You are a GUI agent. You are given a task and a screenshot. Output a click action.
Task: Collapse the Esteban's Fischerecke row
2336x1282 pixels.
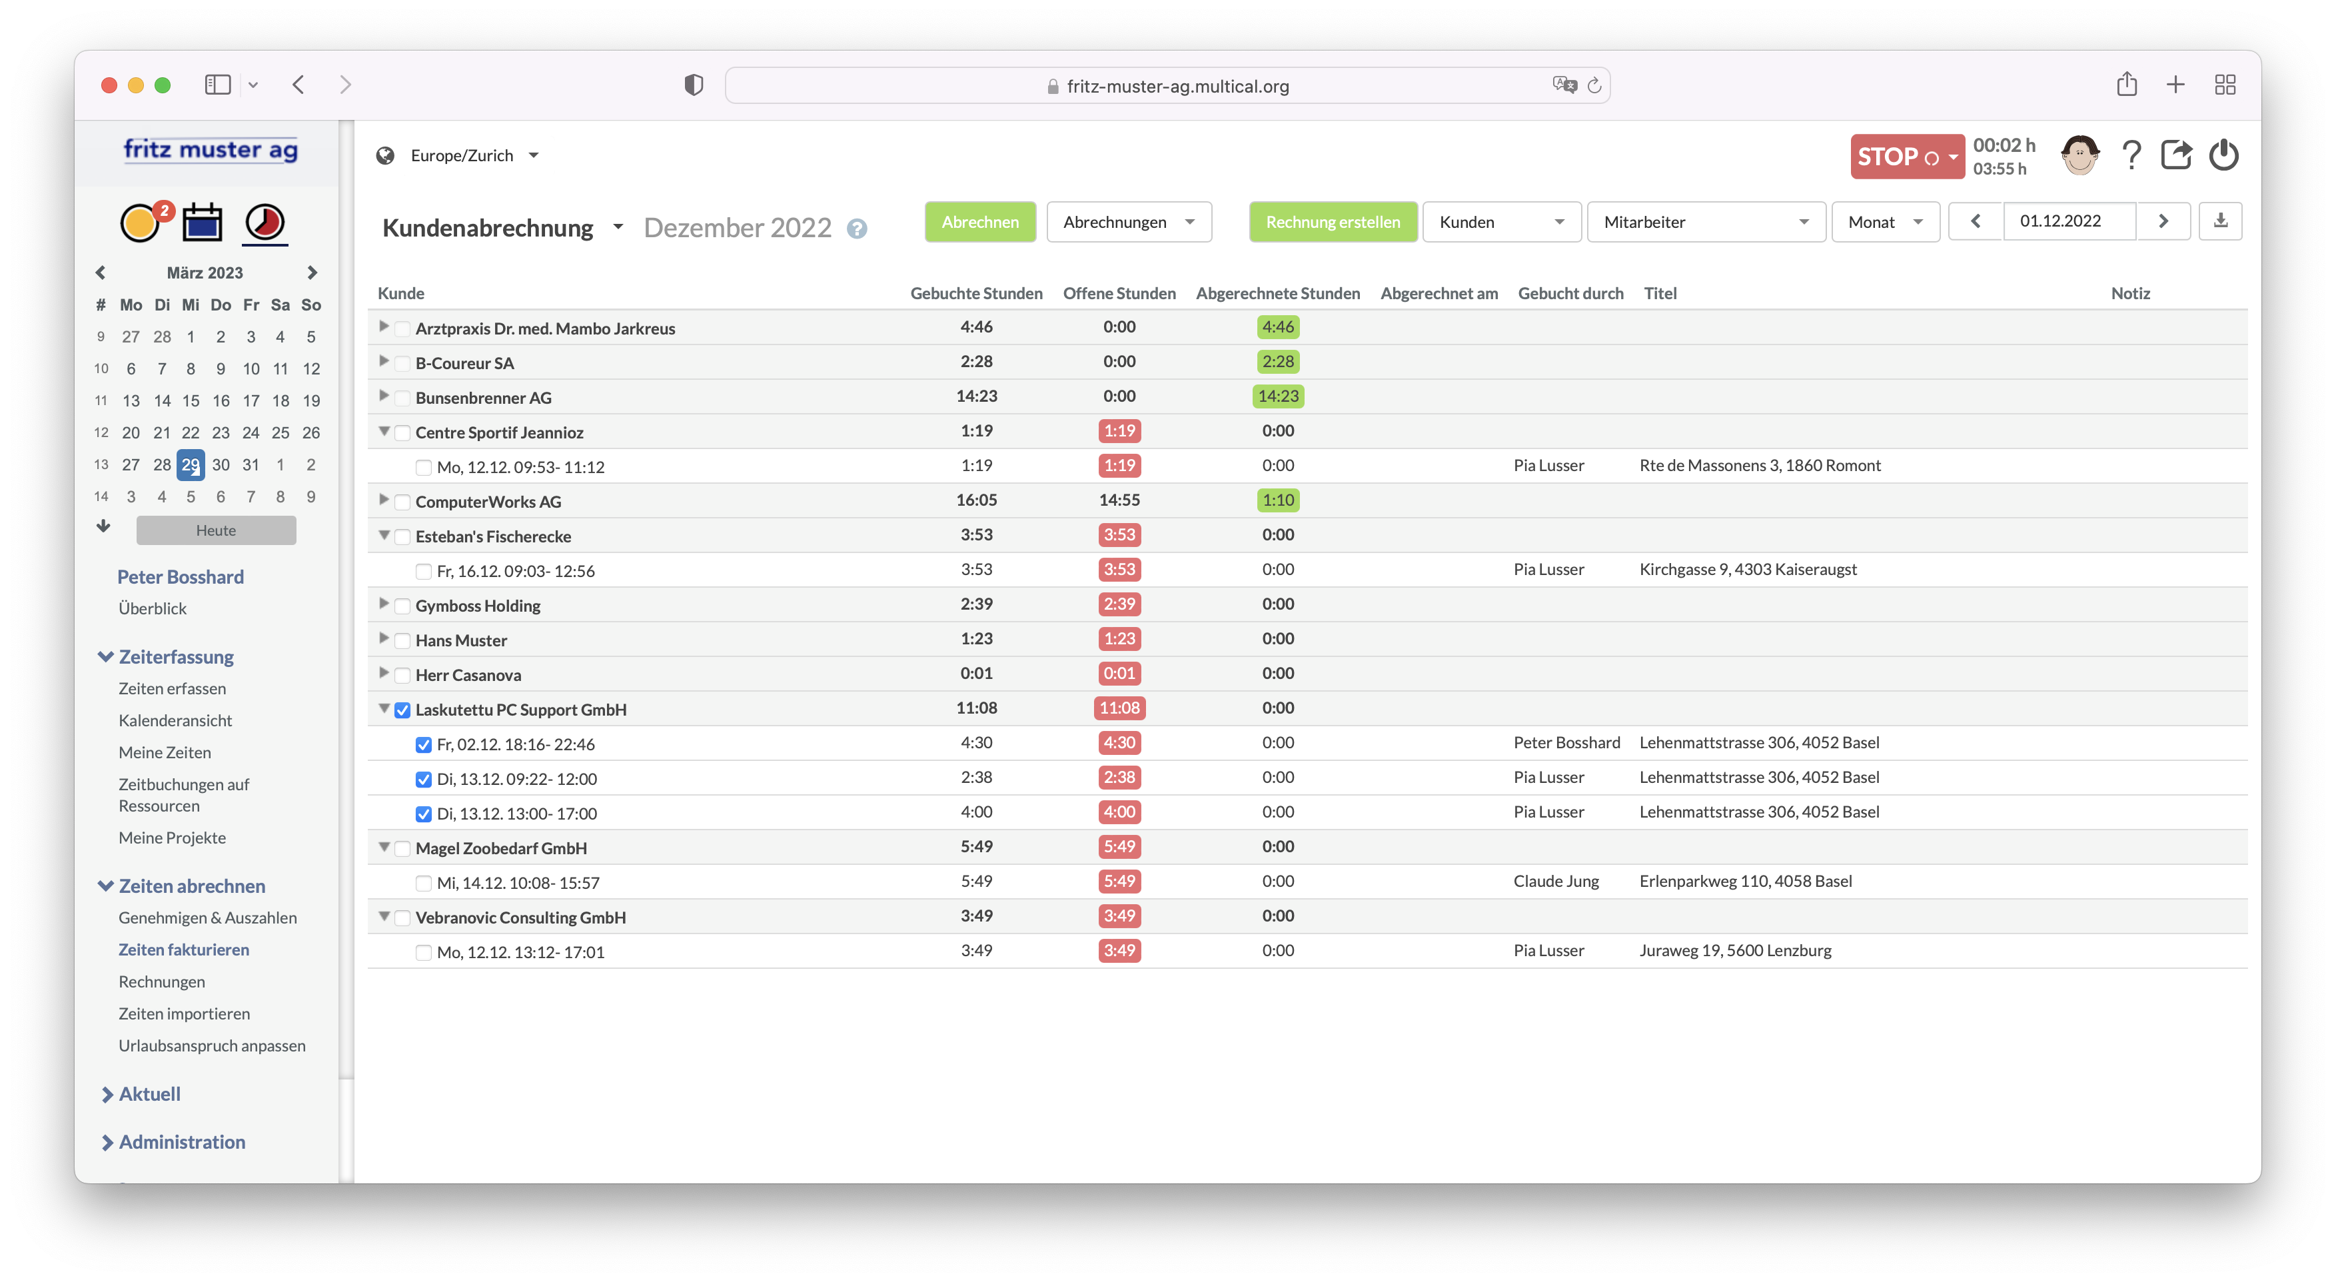[384, 535]
